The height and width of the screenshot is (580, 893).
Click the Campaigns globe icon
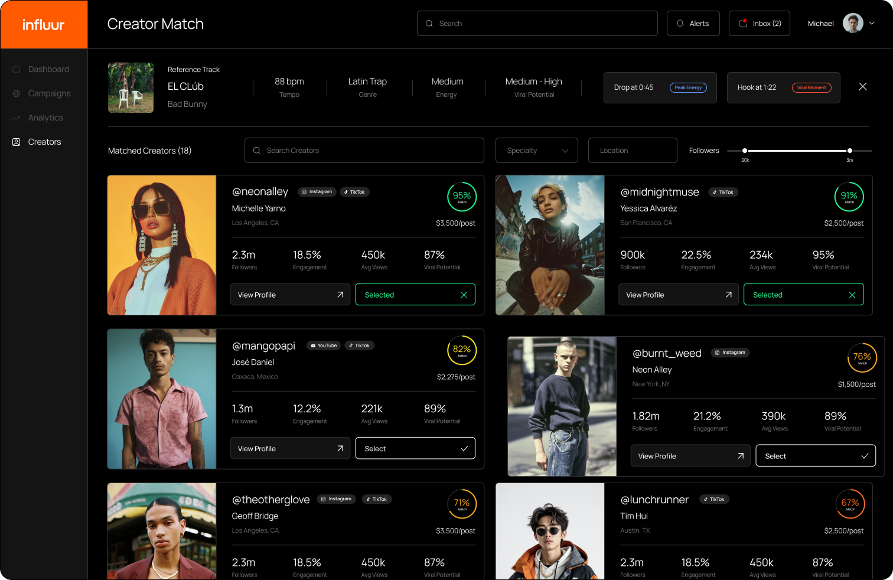pos(17,93)
